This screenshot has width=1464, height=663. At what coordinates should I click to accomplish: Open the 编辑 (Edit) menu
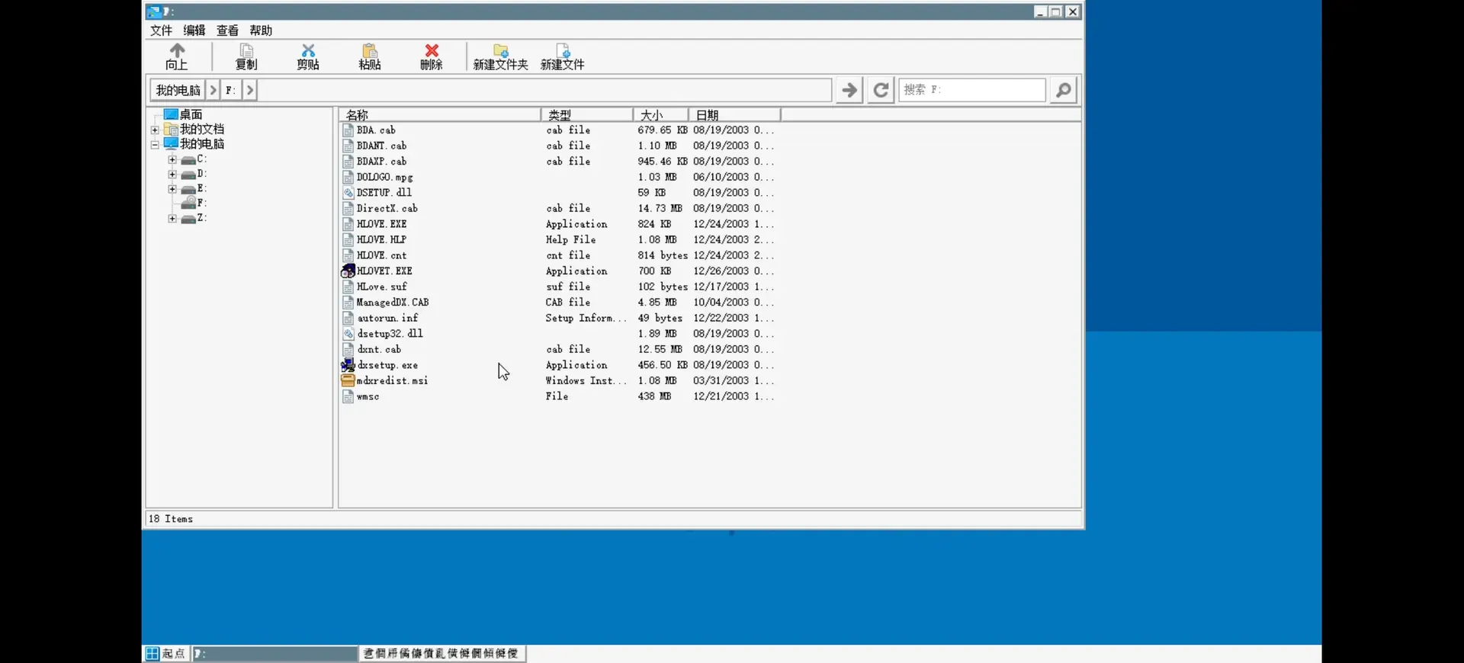pyautogui.click(x=194, y=30)
